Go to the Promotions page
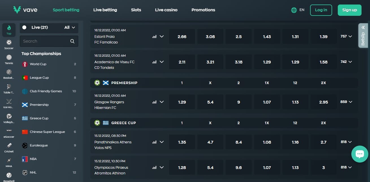This screenshot has width=370, height=182. [x=203, y=10]
